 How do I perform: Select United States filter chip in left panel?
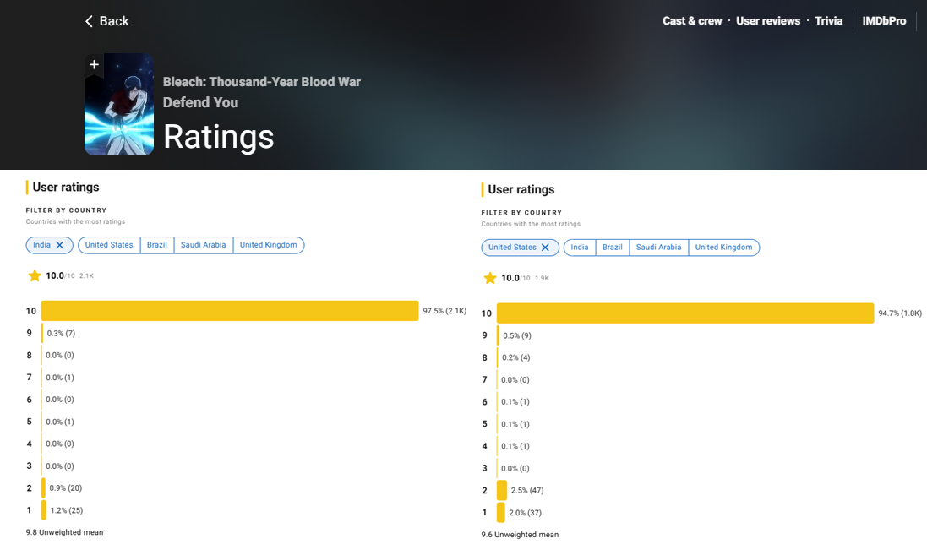coord(109,245)
